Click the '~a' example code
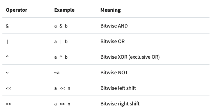The image size is (214, 112). point(57,73)
